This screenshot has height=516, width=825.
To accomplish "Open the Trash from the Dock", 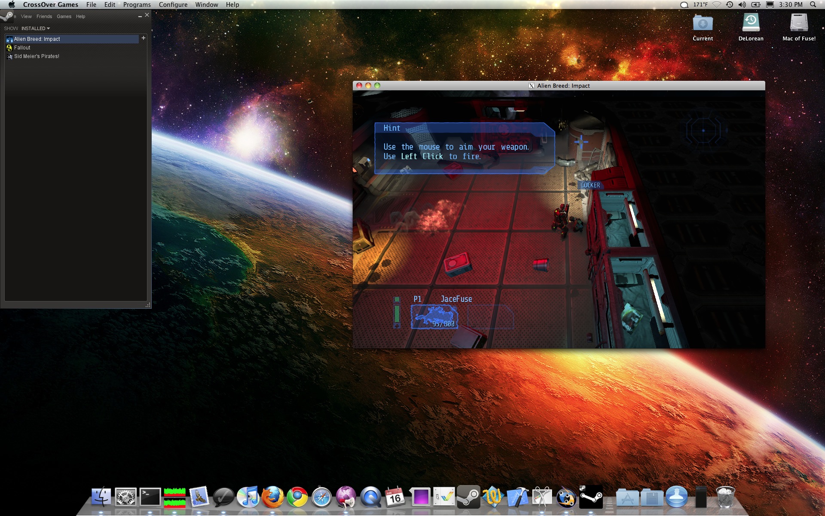I will tap(725, 497).
